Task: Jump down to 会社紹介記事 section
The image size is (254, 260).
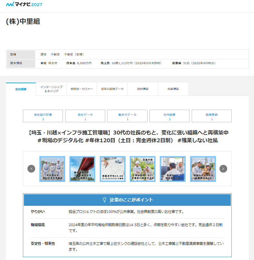Action: [x=43, y=116]
